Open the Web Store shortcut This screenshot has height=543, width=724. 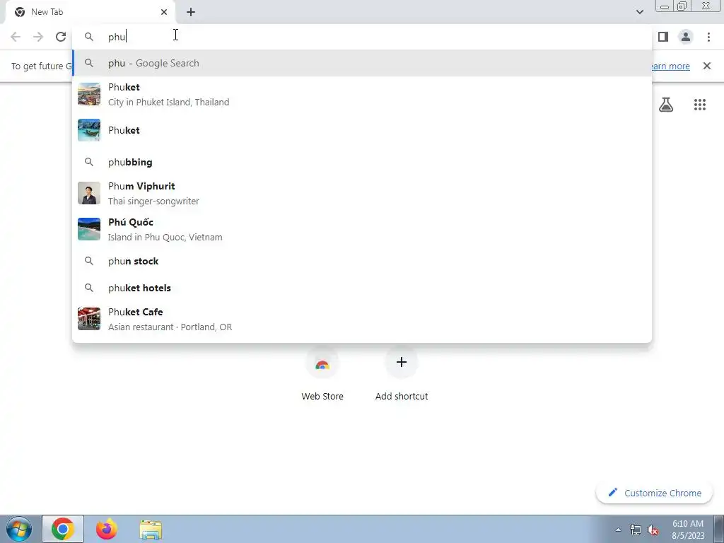click(x=322, y=376)
